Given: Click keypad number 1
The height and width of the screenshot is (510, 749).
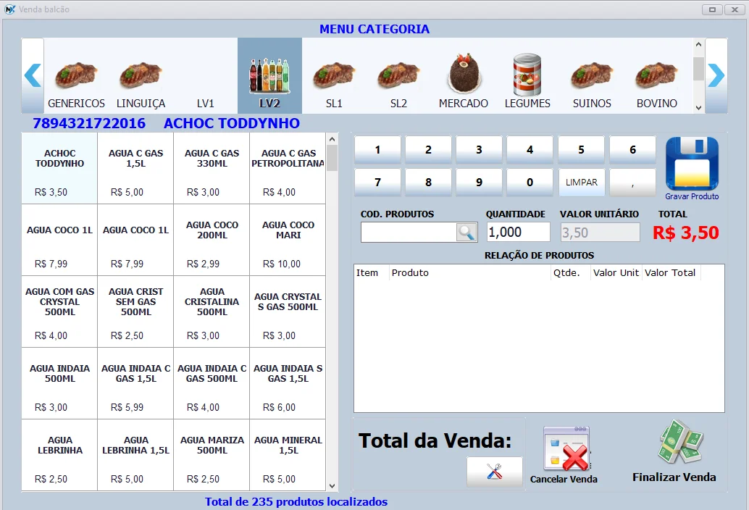Looking at the screenshot, I should coord(377,150).
